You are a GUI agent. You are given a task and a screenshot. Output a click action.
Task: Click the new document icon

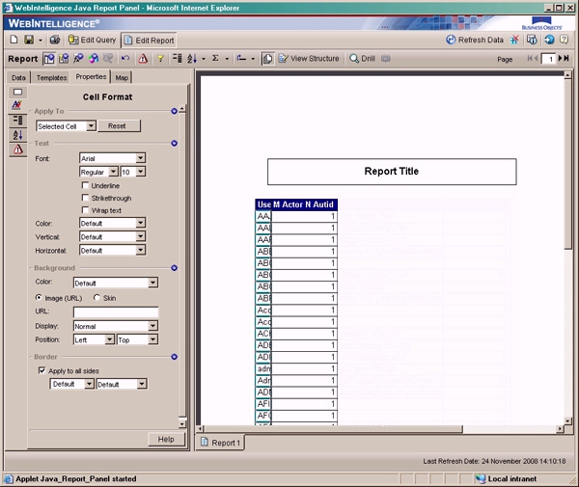(14, 41)
